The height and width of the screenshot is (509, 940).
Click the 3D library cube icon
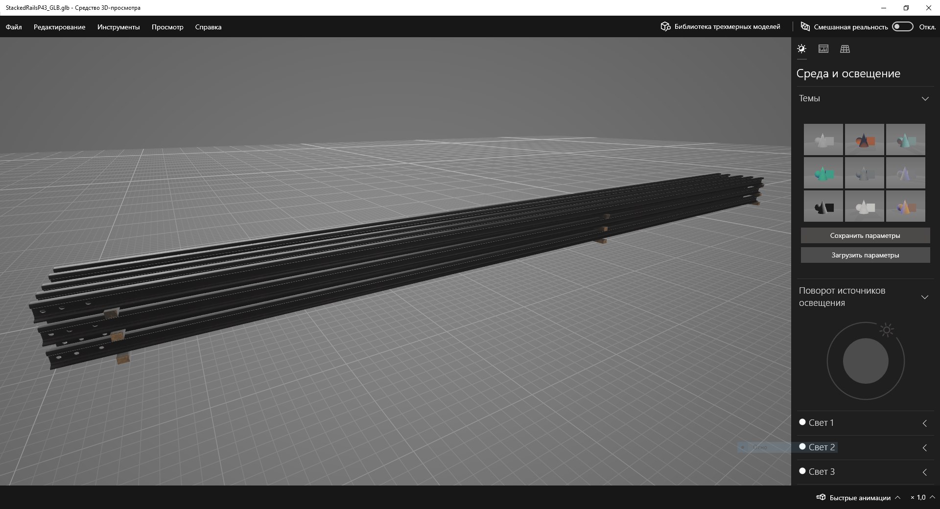tap(665, 26)
